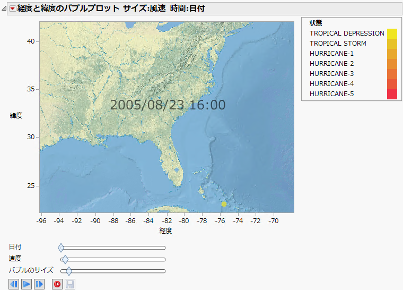Viewport: 403px width, 290px height.
Task: Click the TROPICAL STORM legend label
Action: [338, 44]
